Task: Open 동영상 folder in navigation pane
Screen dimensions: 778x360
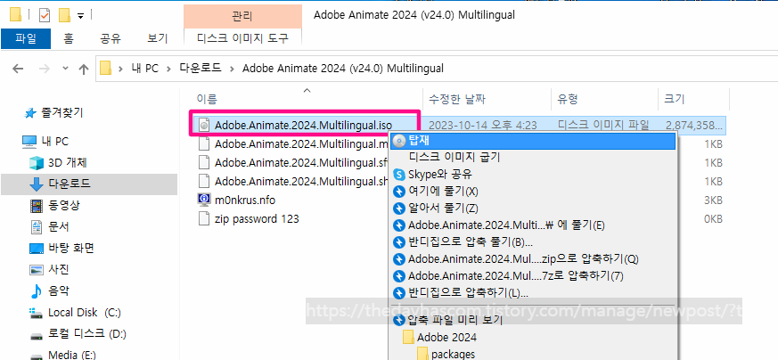Action: (x=54, y=205)
